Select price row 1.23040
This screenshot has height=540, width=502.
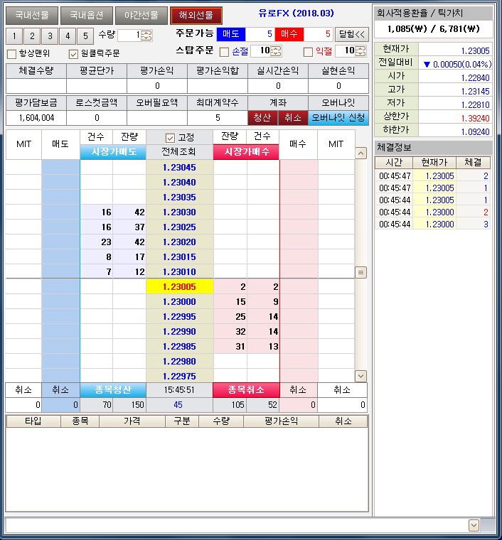179,182
